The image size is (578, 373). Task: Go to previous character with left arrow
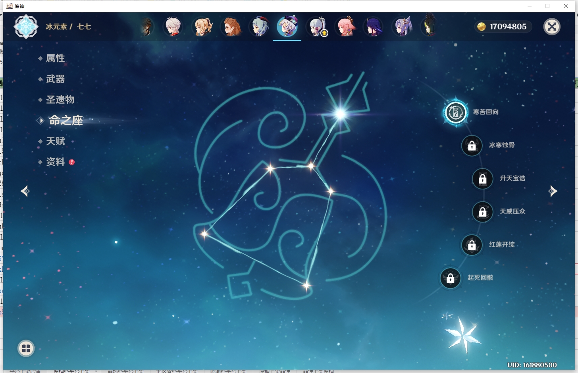(25, 191)
